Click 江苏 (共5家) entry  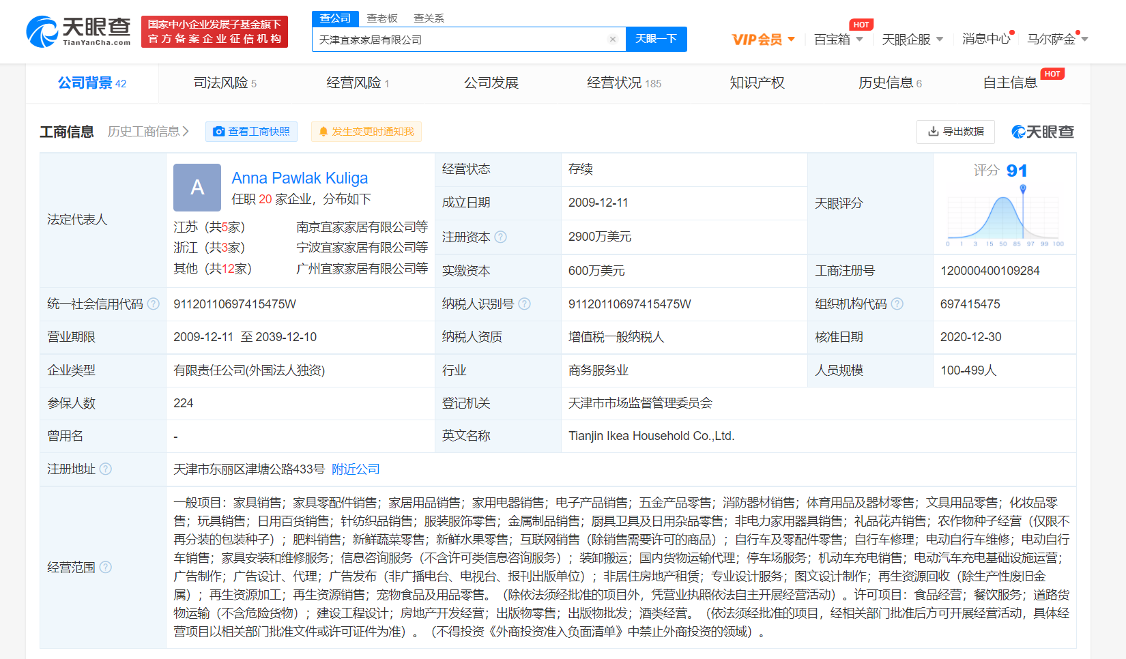210,227
